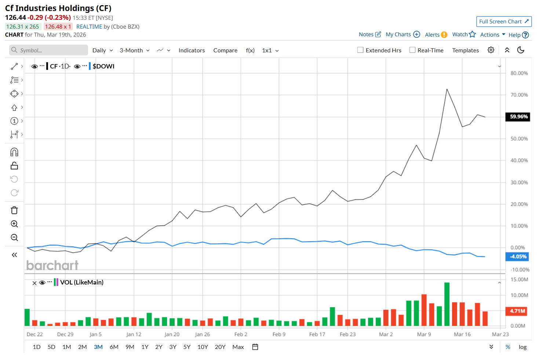546x357 pixels.
Task: Collapse the chart toolbar with double chevron
Action: click(507, 50)
